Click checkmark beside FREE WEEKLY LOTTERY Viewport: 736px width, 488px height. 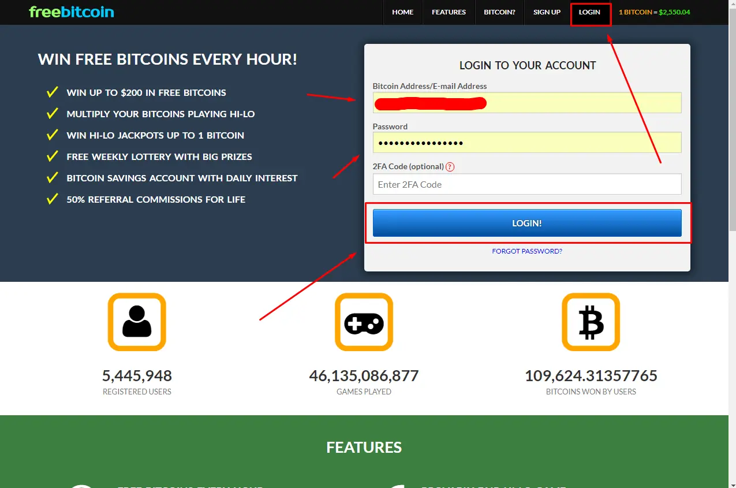pyautogui.click(x=53, y=156)
